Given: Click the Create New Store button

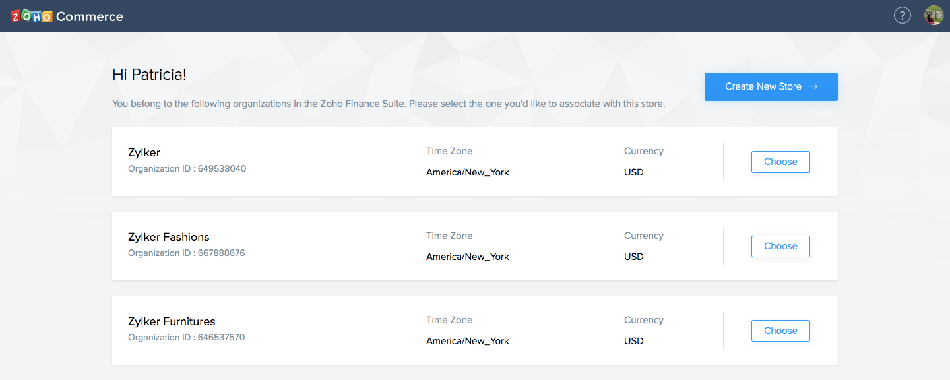Looking at the screenshot, I should [771, 86].
